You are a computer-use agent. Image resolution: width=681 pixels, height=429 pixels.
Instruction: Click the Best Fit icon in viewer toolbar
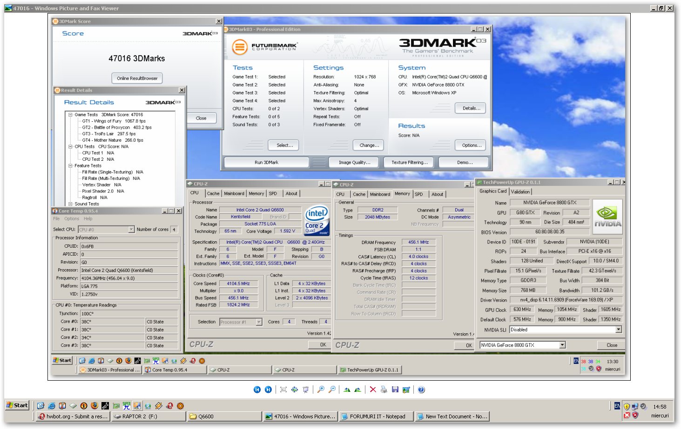click(283, 389)
